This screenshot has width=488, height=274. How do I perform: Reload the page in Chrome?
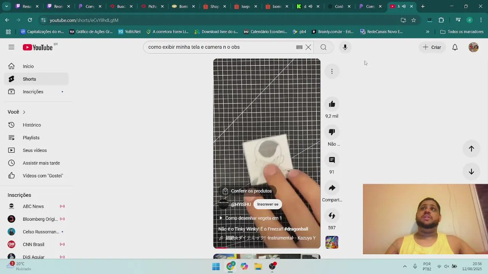[x=30, y=20]
